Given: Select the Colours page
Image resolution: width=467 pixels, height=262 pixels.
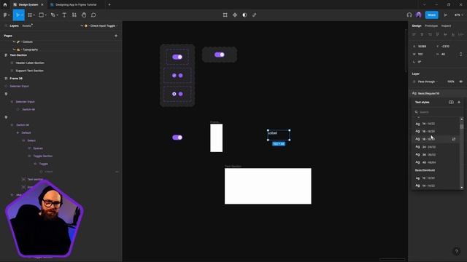Looking at the screenshot, I should point(27,42).
